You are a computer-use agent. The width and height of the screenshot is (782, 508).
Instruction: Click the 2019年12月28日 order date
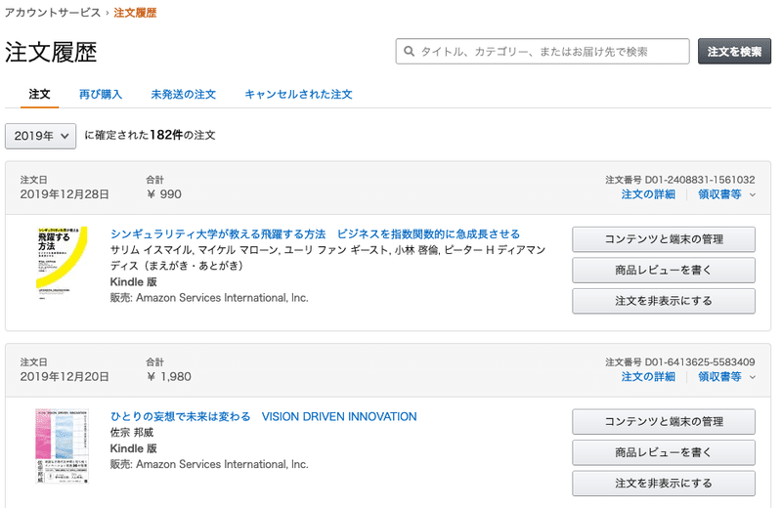tap(65, 194)
